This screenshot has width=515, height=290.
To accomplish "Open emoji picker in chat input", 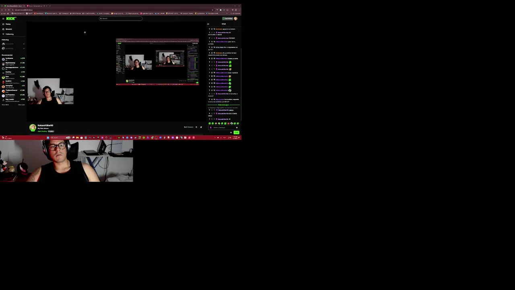I will coord(237,128).
